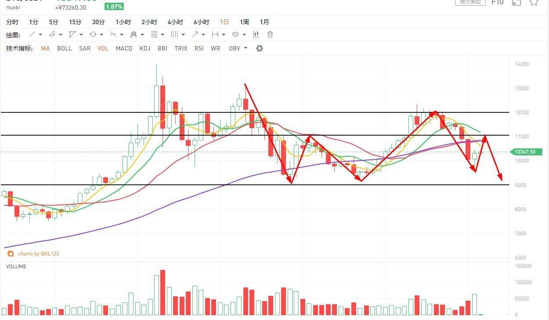Click the trash icon to delete drawings
This screenshot has width=549, height=320.
(x=270, y=34)
